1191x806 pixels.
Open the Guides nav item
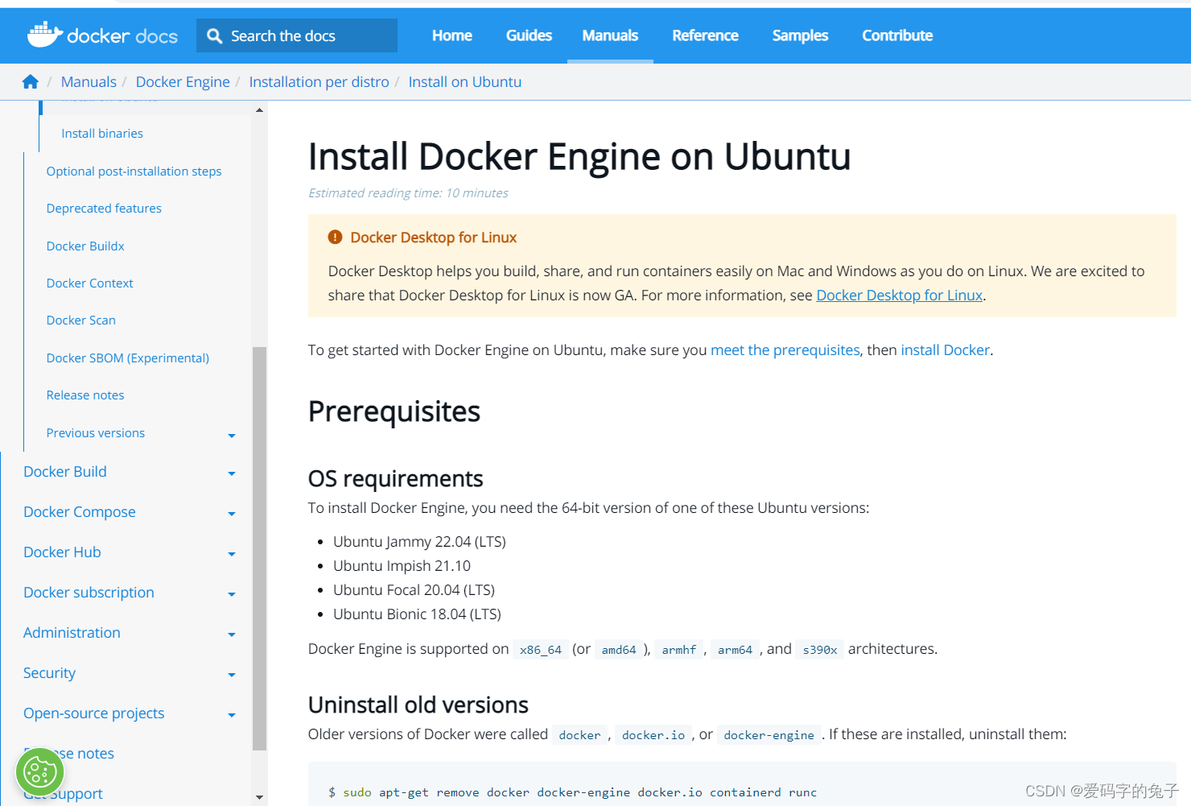click(529, 35)
